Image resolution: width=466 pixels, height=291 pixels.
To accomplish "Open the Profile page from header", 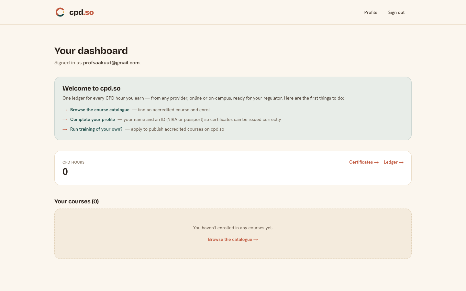I will pyautogui.click(x=371, y=12).
